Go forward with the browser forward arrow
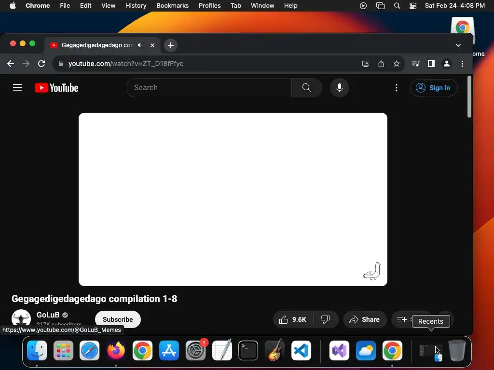The image size is (494, 370). click(x=26, y=64)
